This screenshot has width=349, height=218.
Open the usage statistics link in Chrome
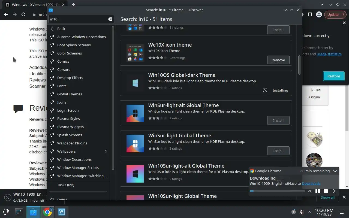pyautogui.click(x=329, y=54)
